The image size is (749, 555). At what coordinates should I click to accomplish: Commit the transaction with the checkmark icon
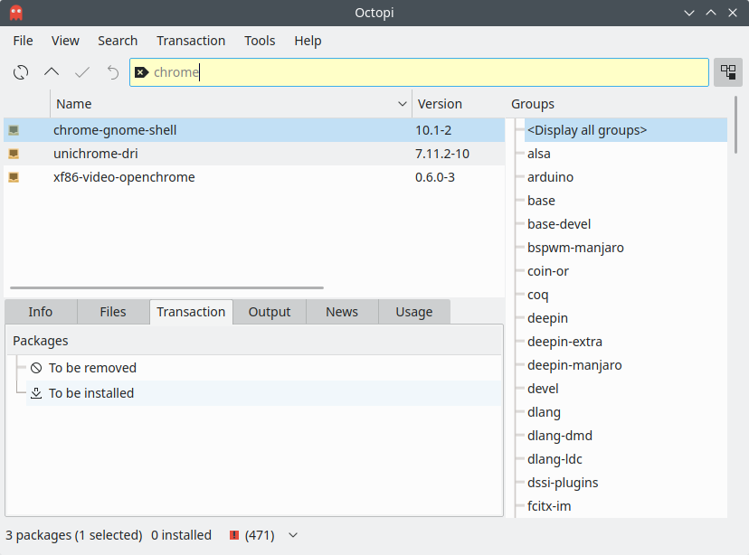click(x=81, y=72)
